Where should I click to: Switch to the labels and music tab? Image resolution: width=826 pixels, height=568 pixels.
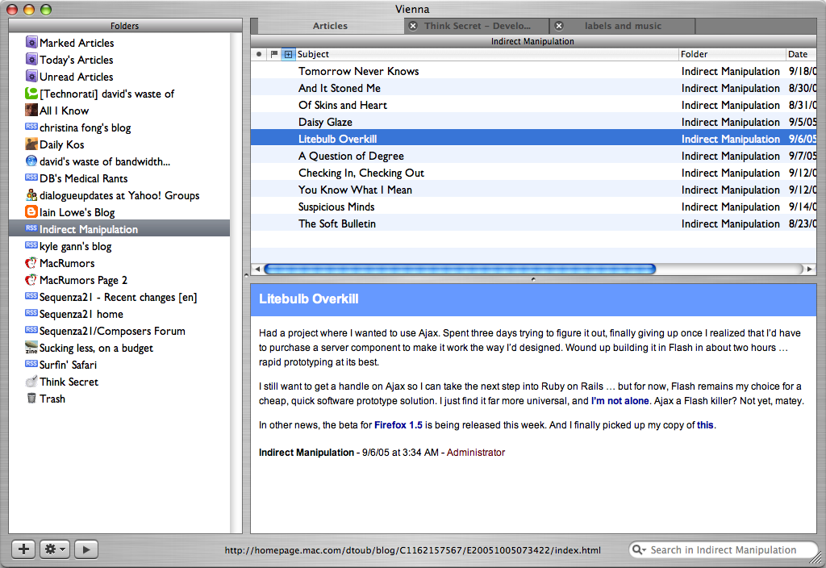623,26
